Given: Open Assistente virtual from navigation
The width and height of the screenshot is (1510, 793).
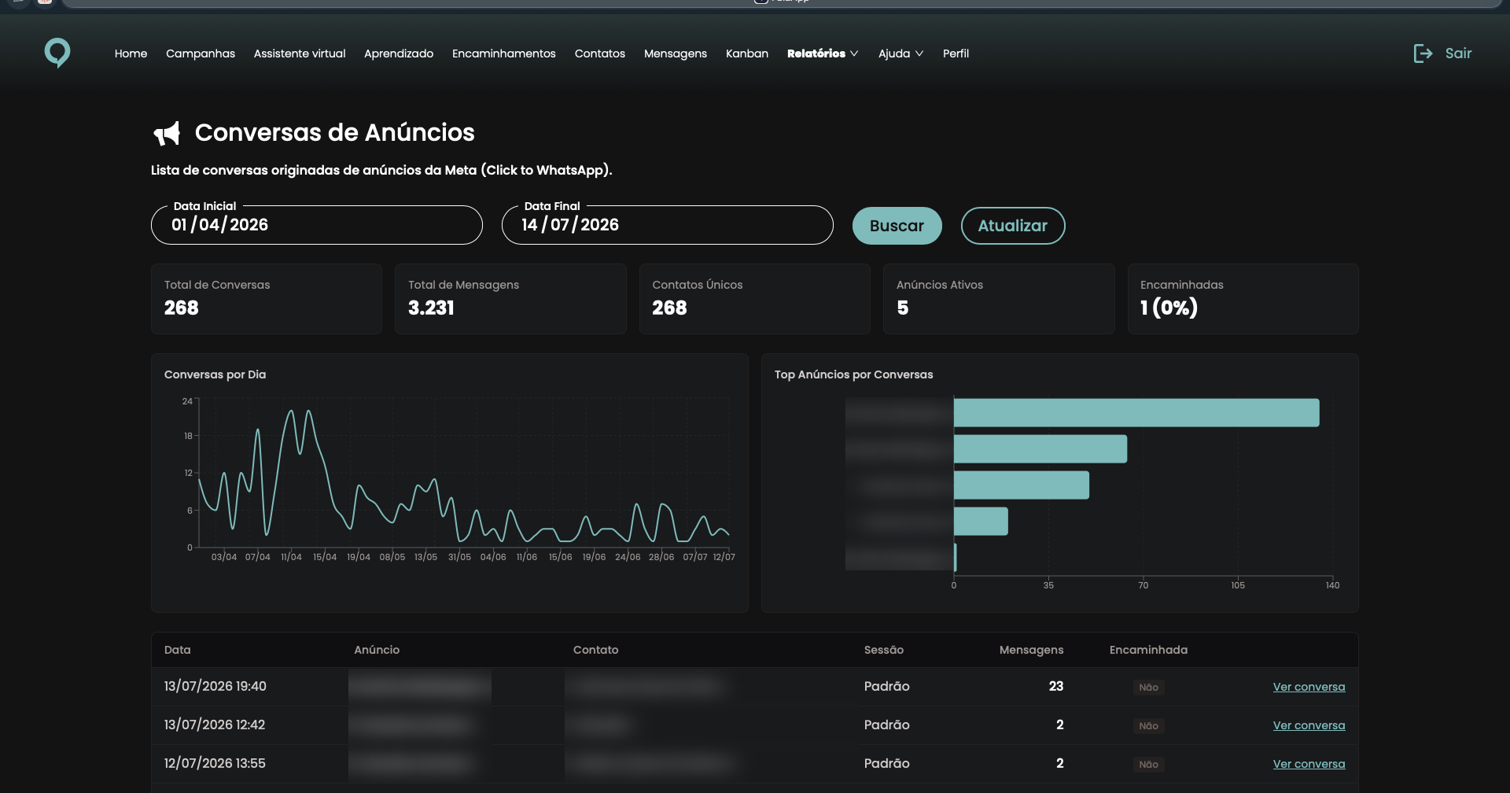Looking at the screenshot, I should click(300, 53).
